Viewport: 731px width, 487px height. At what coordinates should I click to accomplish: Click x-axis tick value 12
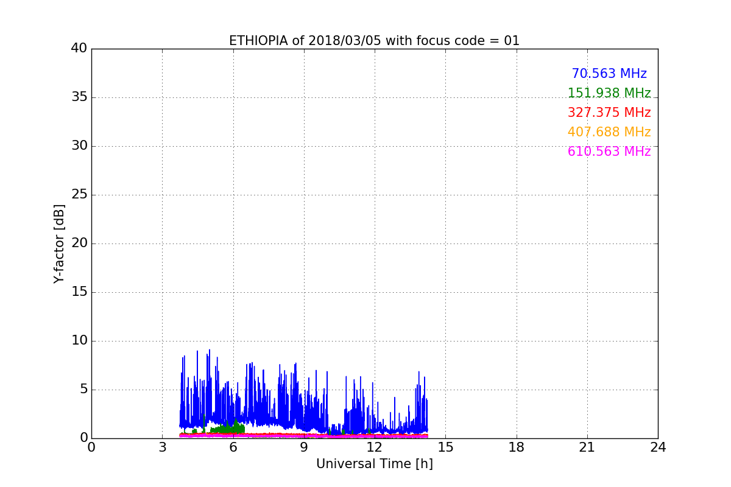click(x=375, y=447)
